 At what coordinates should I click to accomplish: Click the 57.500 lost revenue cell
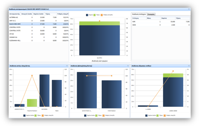pyautogui.click(x=42, y=24)
